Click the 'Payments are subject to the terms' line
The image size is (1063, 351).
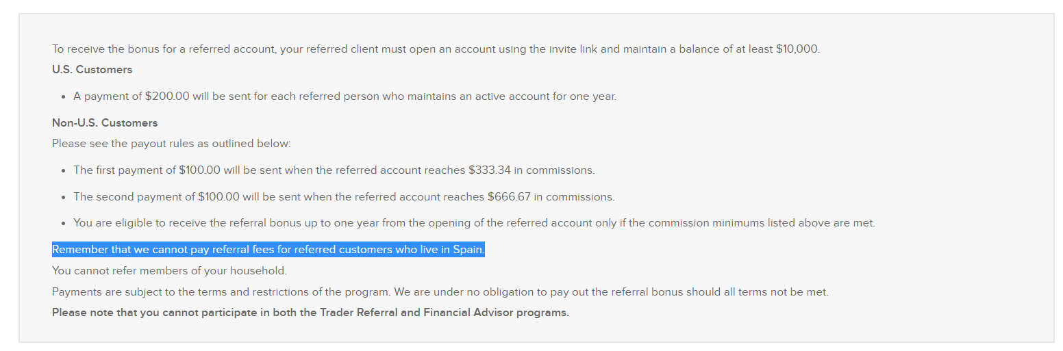coord(440,292)
